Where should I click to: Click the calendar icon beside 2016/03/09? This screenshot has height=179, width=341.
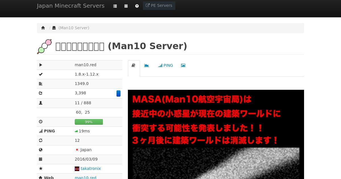pyautogui.click(x=41, y=159)
